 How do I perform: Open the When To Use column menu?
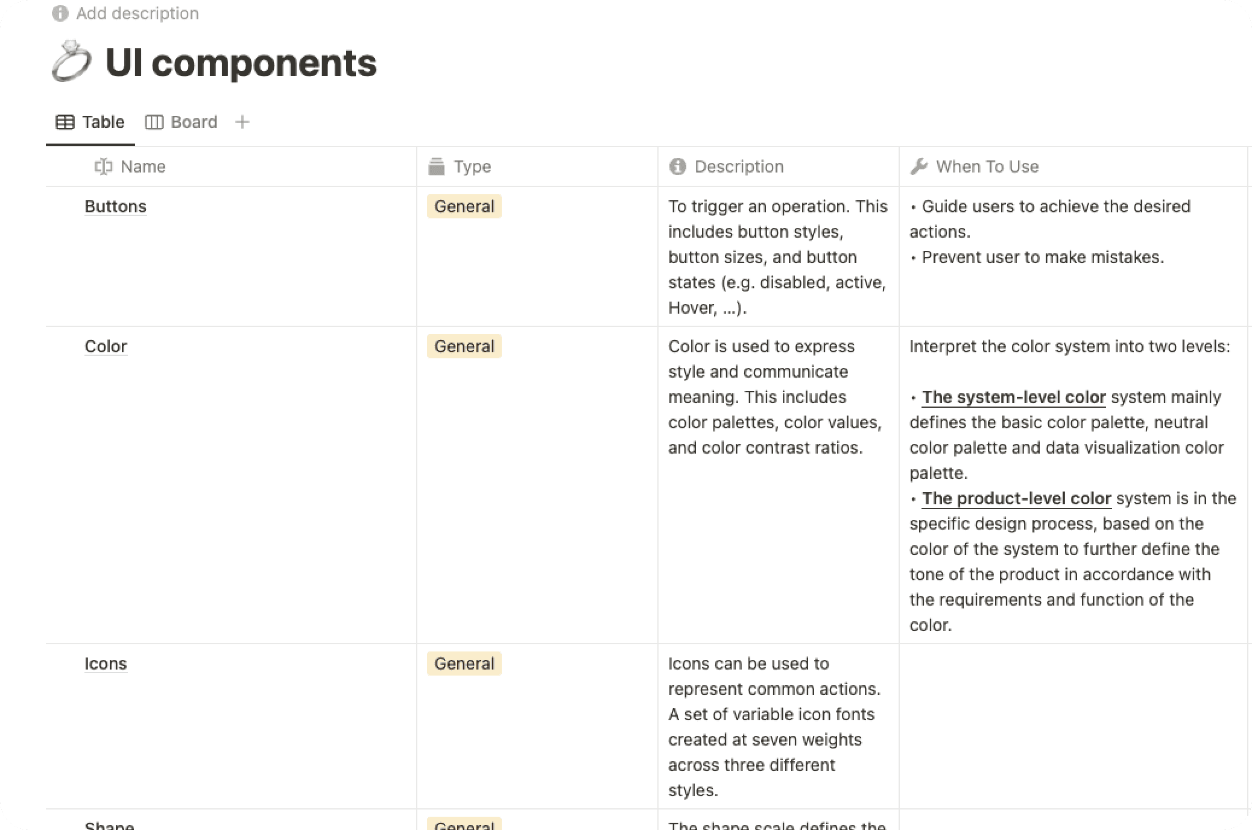[1073, 166]
